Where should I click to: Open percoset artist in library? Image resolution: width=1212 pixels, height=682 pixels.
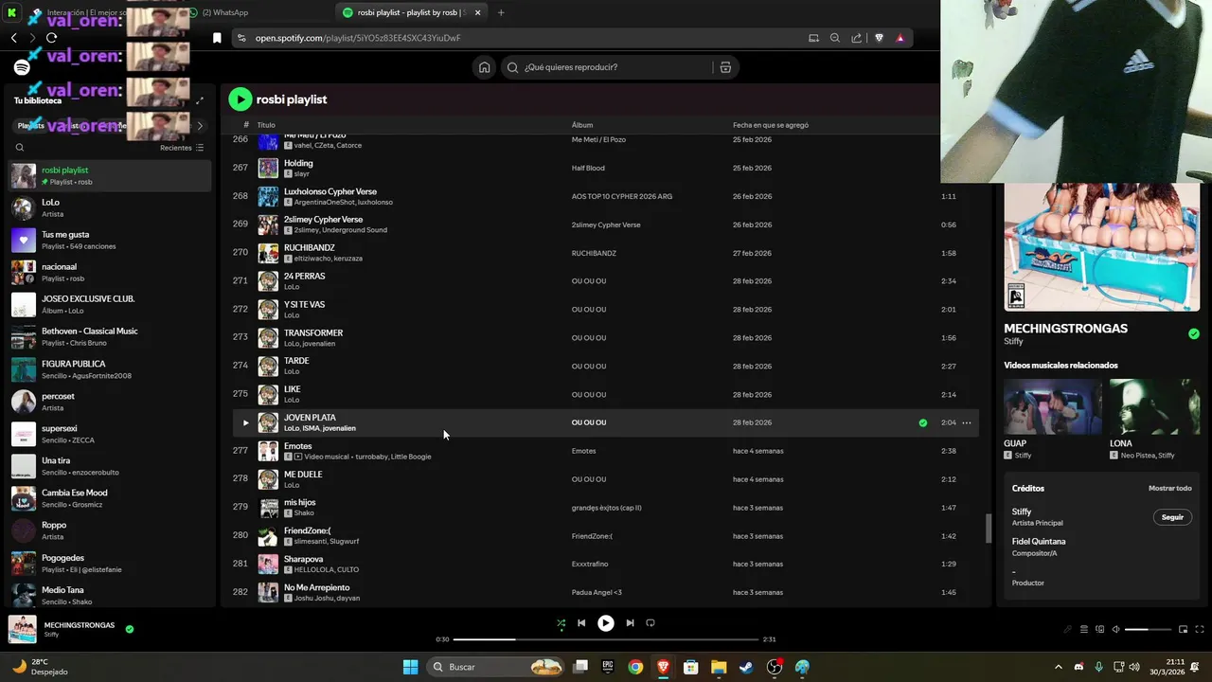pos(110,402)
